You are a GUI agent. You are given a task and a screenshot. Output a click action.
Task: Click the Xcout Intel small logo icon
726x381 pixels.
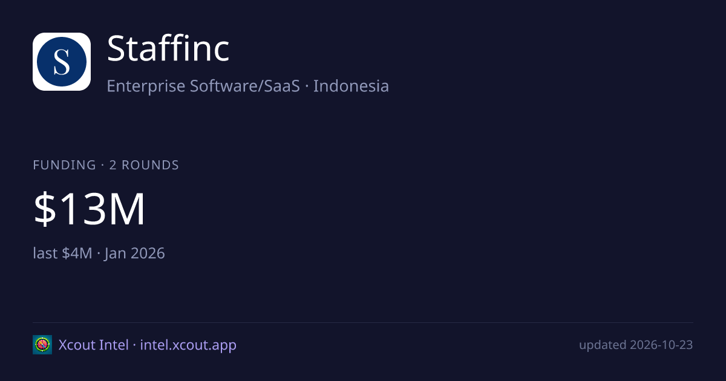tap(42, 345)
